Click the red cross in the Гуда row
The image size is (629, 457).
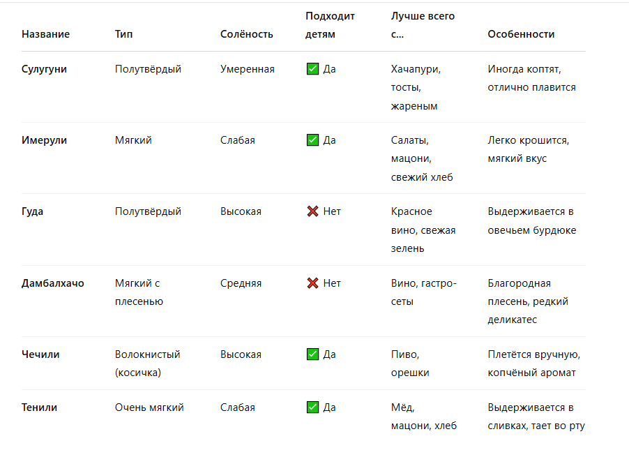(x=312, y=211)
